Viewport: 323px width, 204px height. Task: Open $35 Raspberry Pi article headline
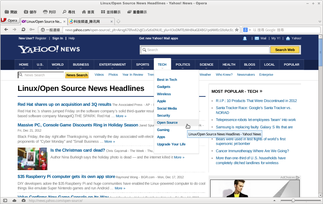[66, 177]
